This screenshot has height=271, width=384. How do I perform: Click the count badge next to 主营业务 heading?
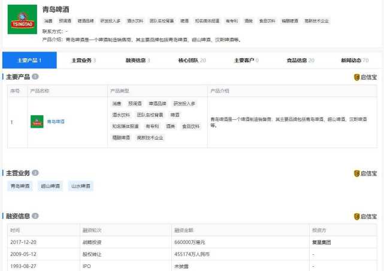(35, 173)
